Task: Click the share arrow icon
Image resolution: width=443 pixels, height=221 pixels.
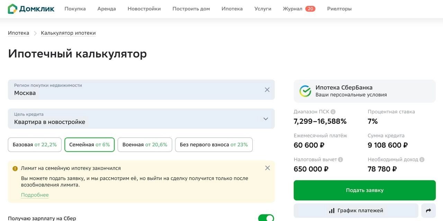Action: 428,211
